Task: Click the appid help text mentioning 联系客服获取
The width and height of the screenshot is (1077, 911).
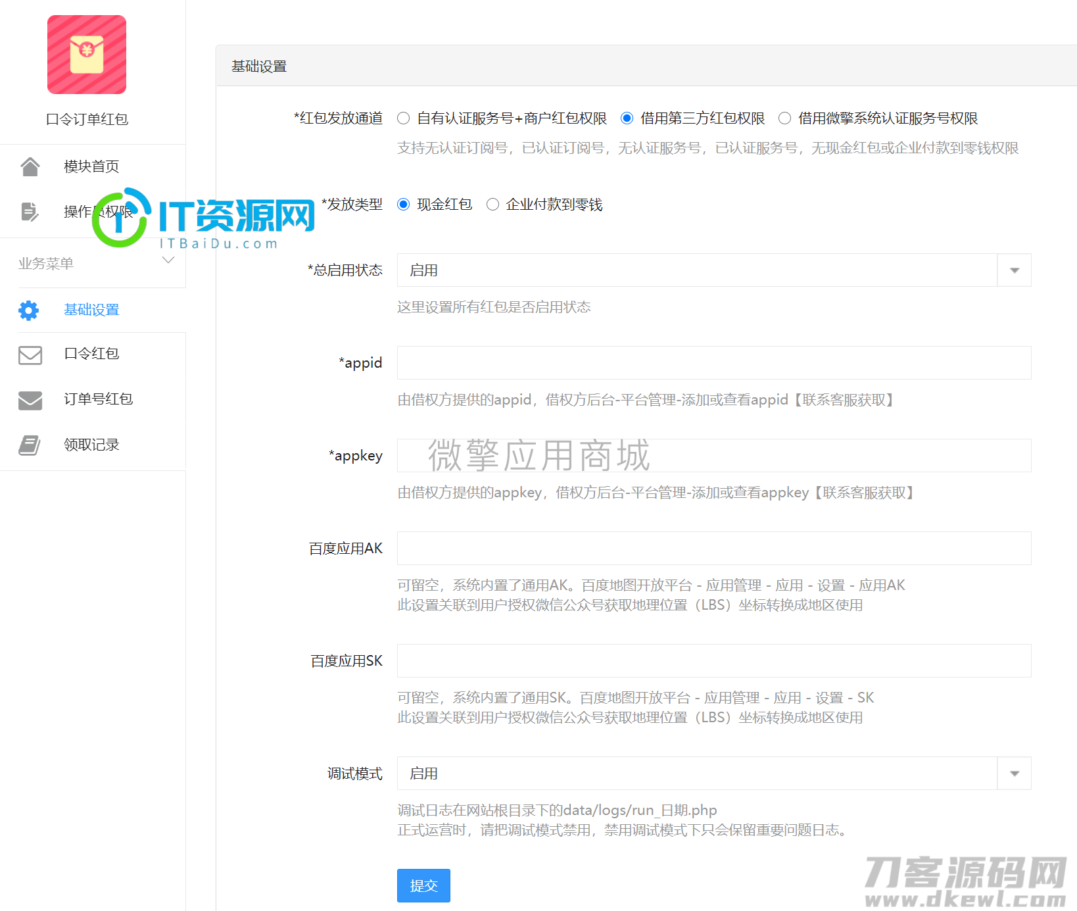Action: (647, 400)
